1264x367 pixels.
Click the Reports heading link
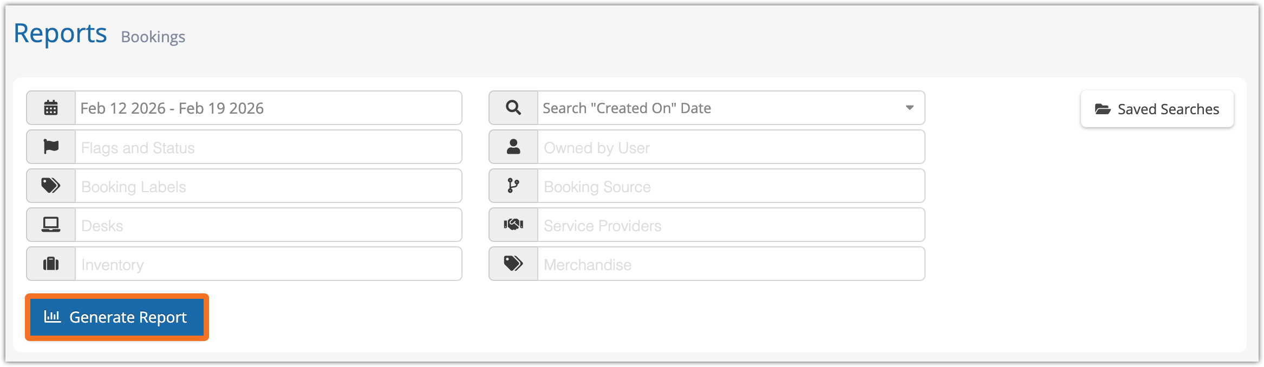click(x=60, y=34)
